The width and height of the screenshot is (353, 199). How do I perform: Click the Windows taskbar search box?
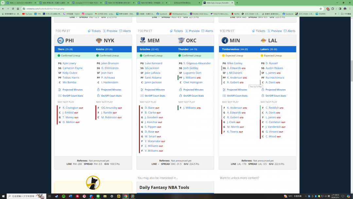26,196
